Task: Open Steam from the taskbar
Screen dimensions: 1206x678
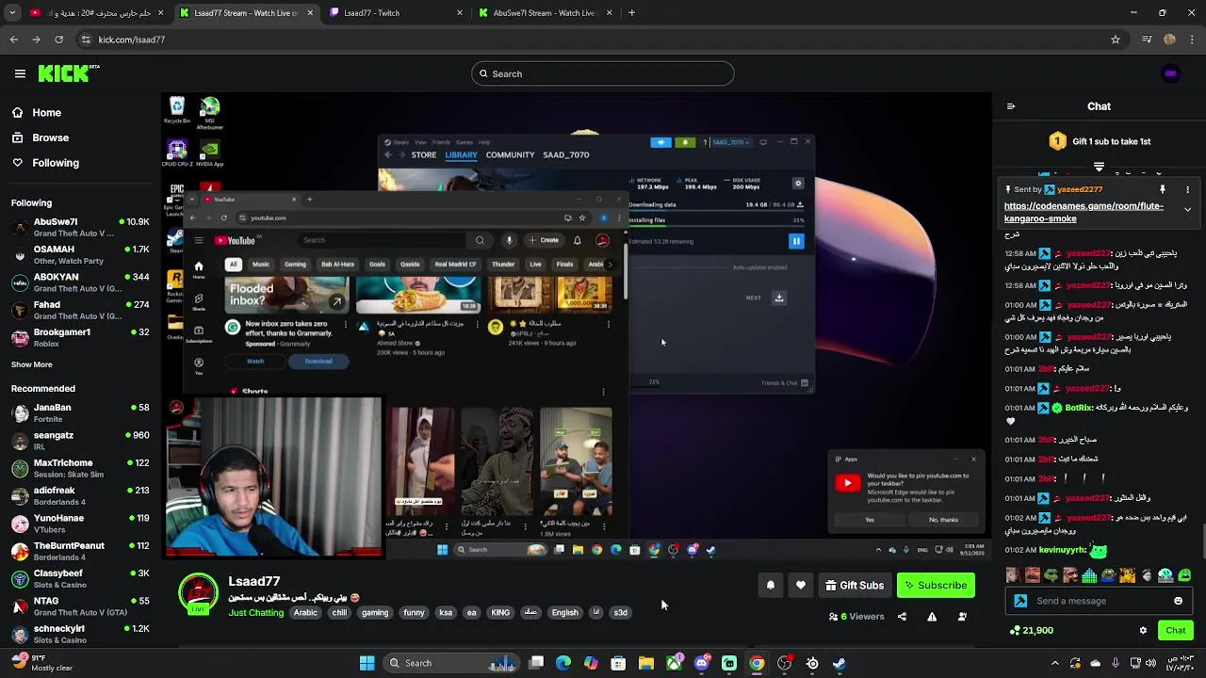Action: pyautogui.click(x=839, y=663)
